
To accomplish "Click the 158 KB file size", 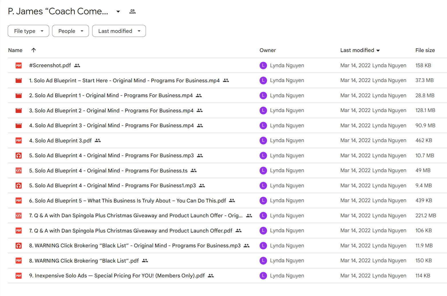I will click(423, 65).
